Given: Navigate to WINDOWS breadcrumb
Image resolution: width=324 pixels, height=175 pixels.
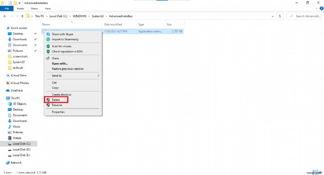Looking at the screenshot, I should pos(79,16).
